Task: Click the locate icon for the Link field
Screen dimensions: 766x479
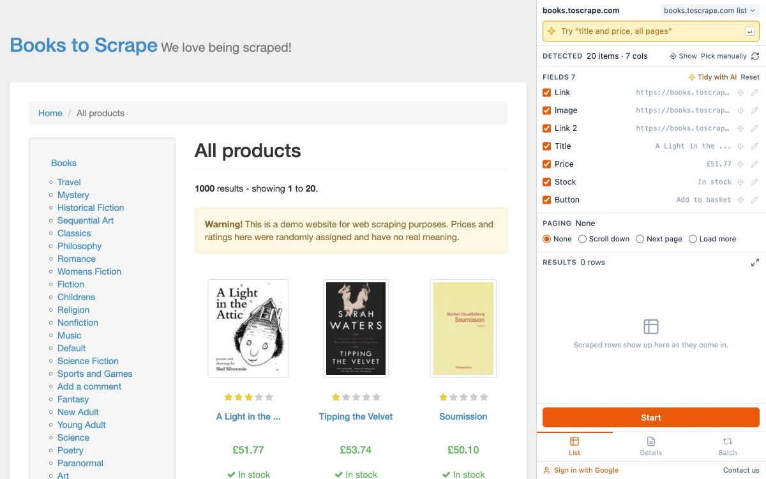Action: point(740,93)
